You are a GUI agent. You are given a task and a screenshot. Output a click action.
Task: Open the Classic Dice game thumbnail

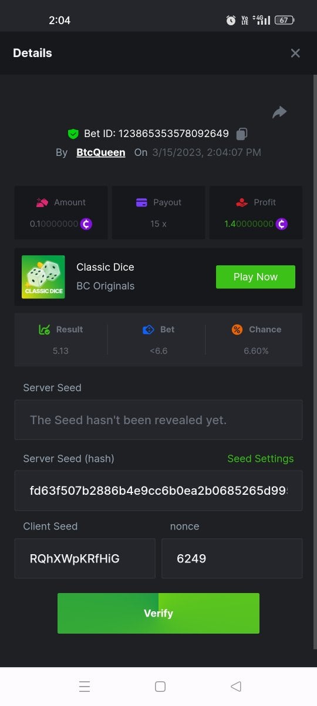(x=43, y=277)
